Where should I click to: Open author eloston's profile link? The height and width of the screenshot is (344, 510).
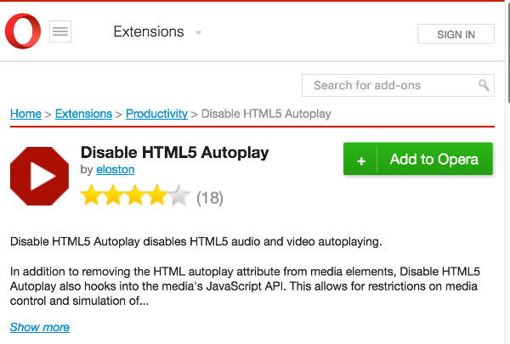[x=116, y=170]
